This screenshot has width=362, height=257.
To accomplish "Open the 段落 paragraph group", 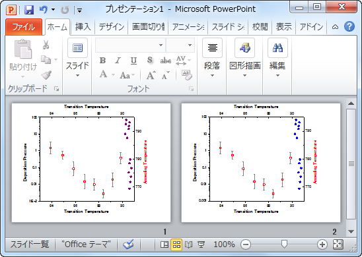I will (212, 58).
